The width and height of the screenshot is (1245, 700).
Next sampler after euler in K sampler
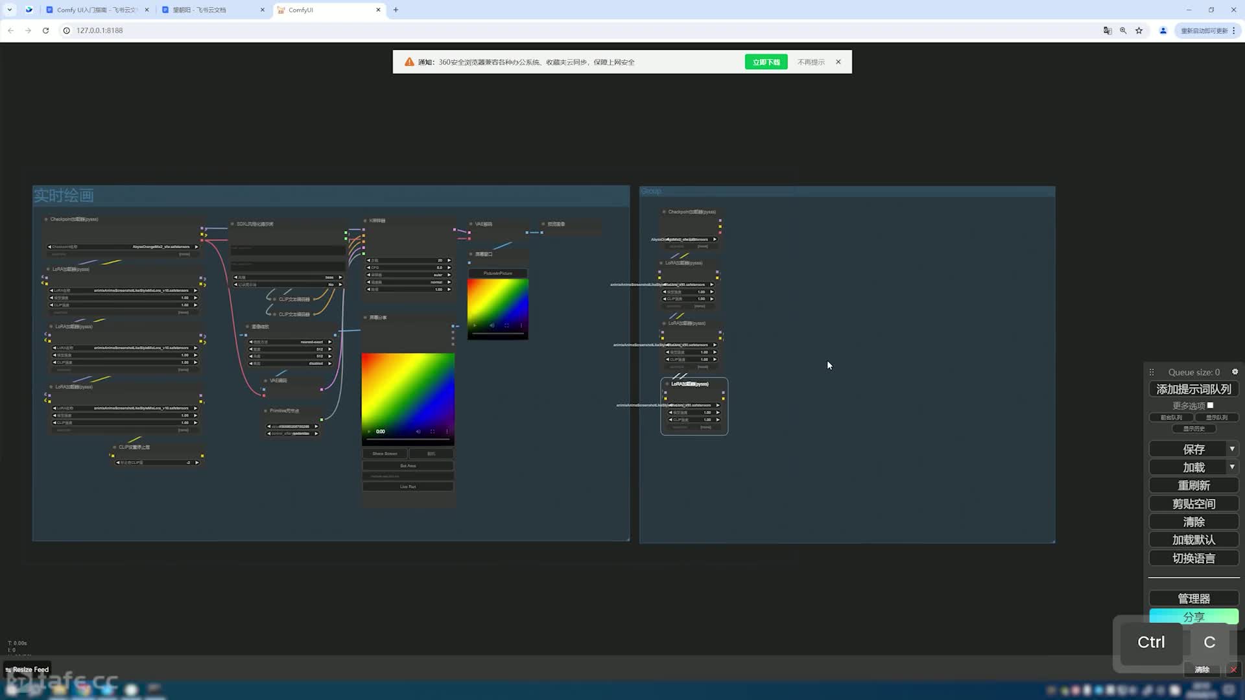(x=449, y=275)
